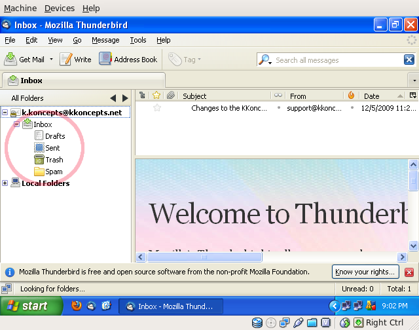Image resolution: width=419 pixels, height=330 pixels.
Task: Sort messages by From column
Action: coord(315,96)
